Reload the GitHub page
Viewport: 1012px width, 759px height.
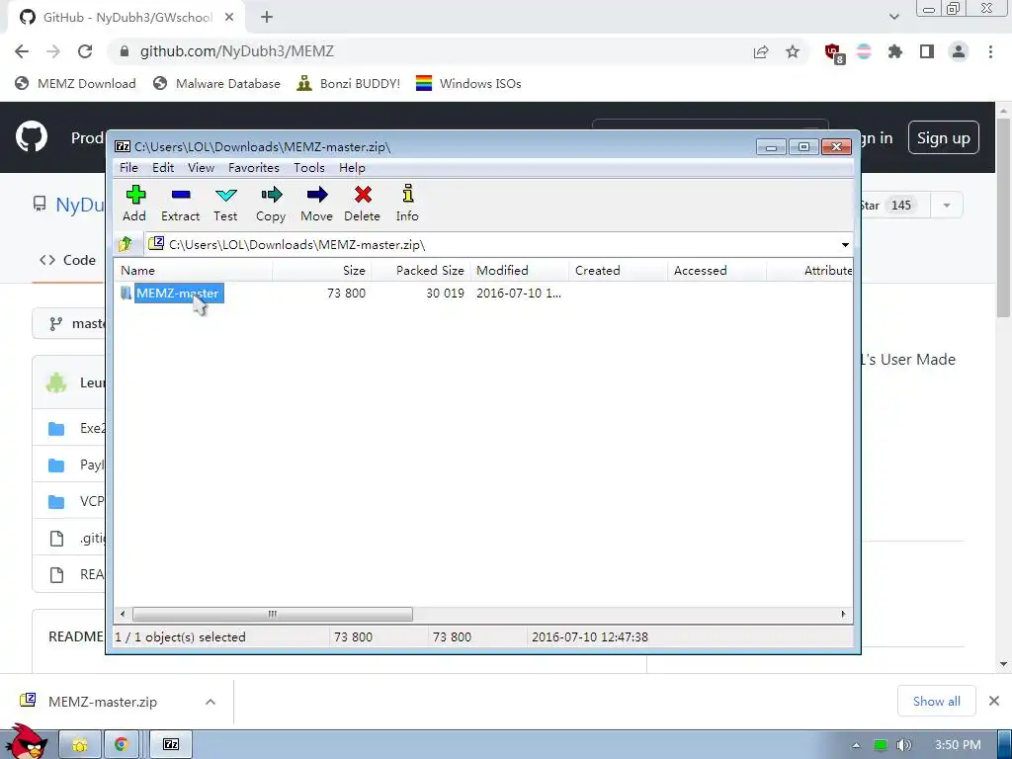coord(85,51)
